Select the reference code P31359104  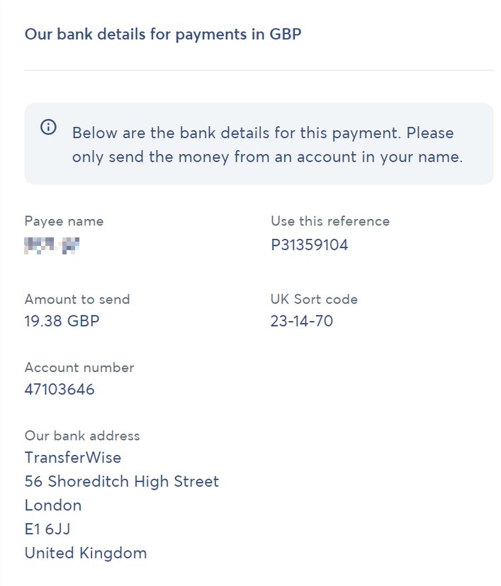point(310,246)
